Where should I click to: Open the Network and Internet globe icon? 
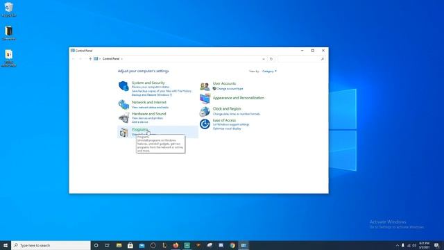coord(123,105)
